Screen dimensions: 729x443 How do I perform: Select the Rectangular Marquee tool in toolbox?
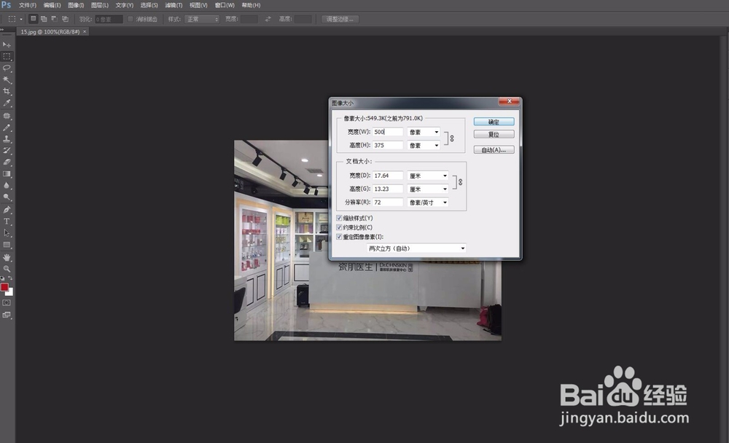point(7,56)
